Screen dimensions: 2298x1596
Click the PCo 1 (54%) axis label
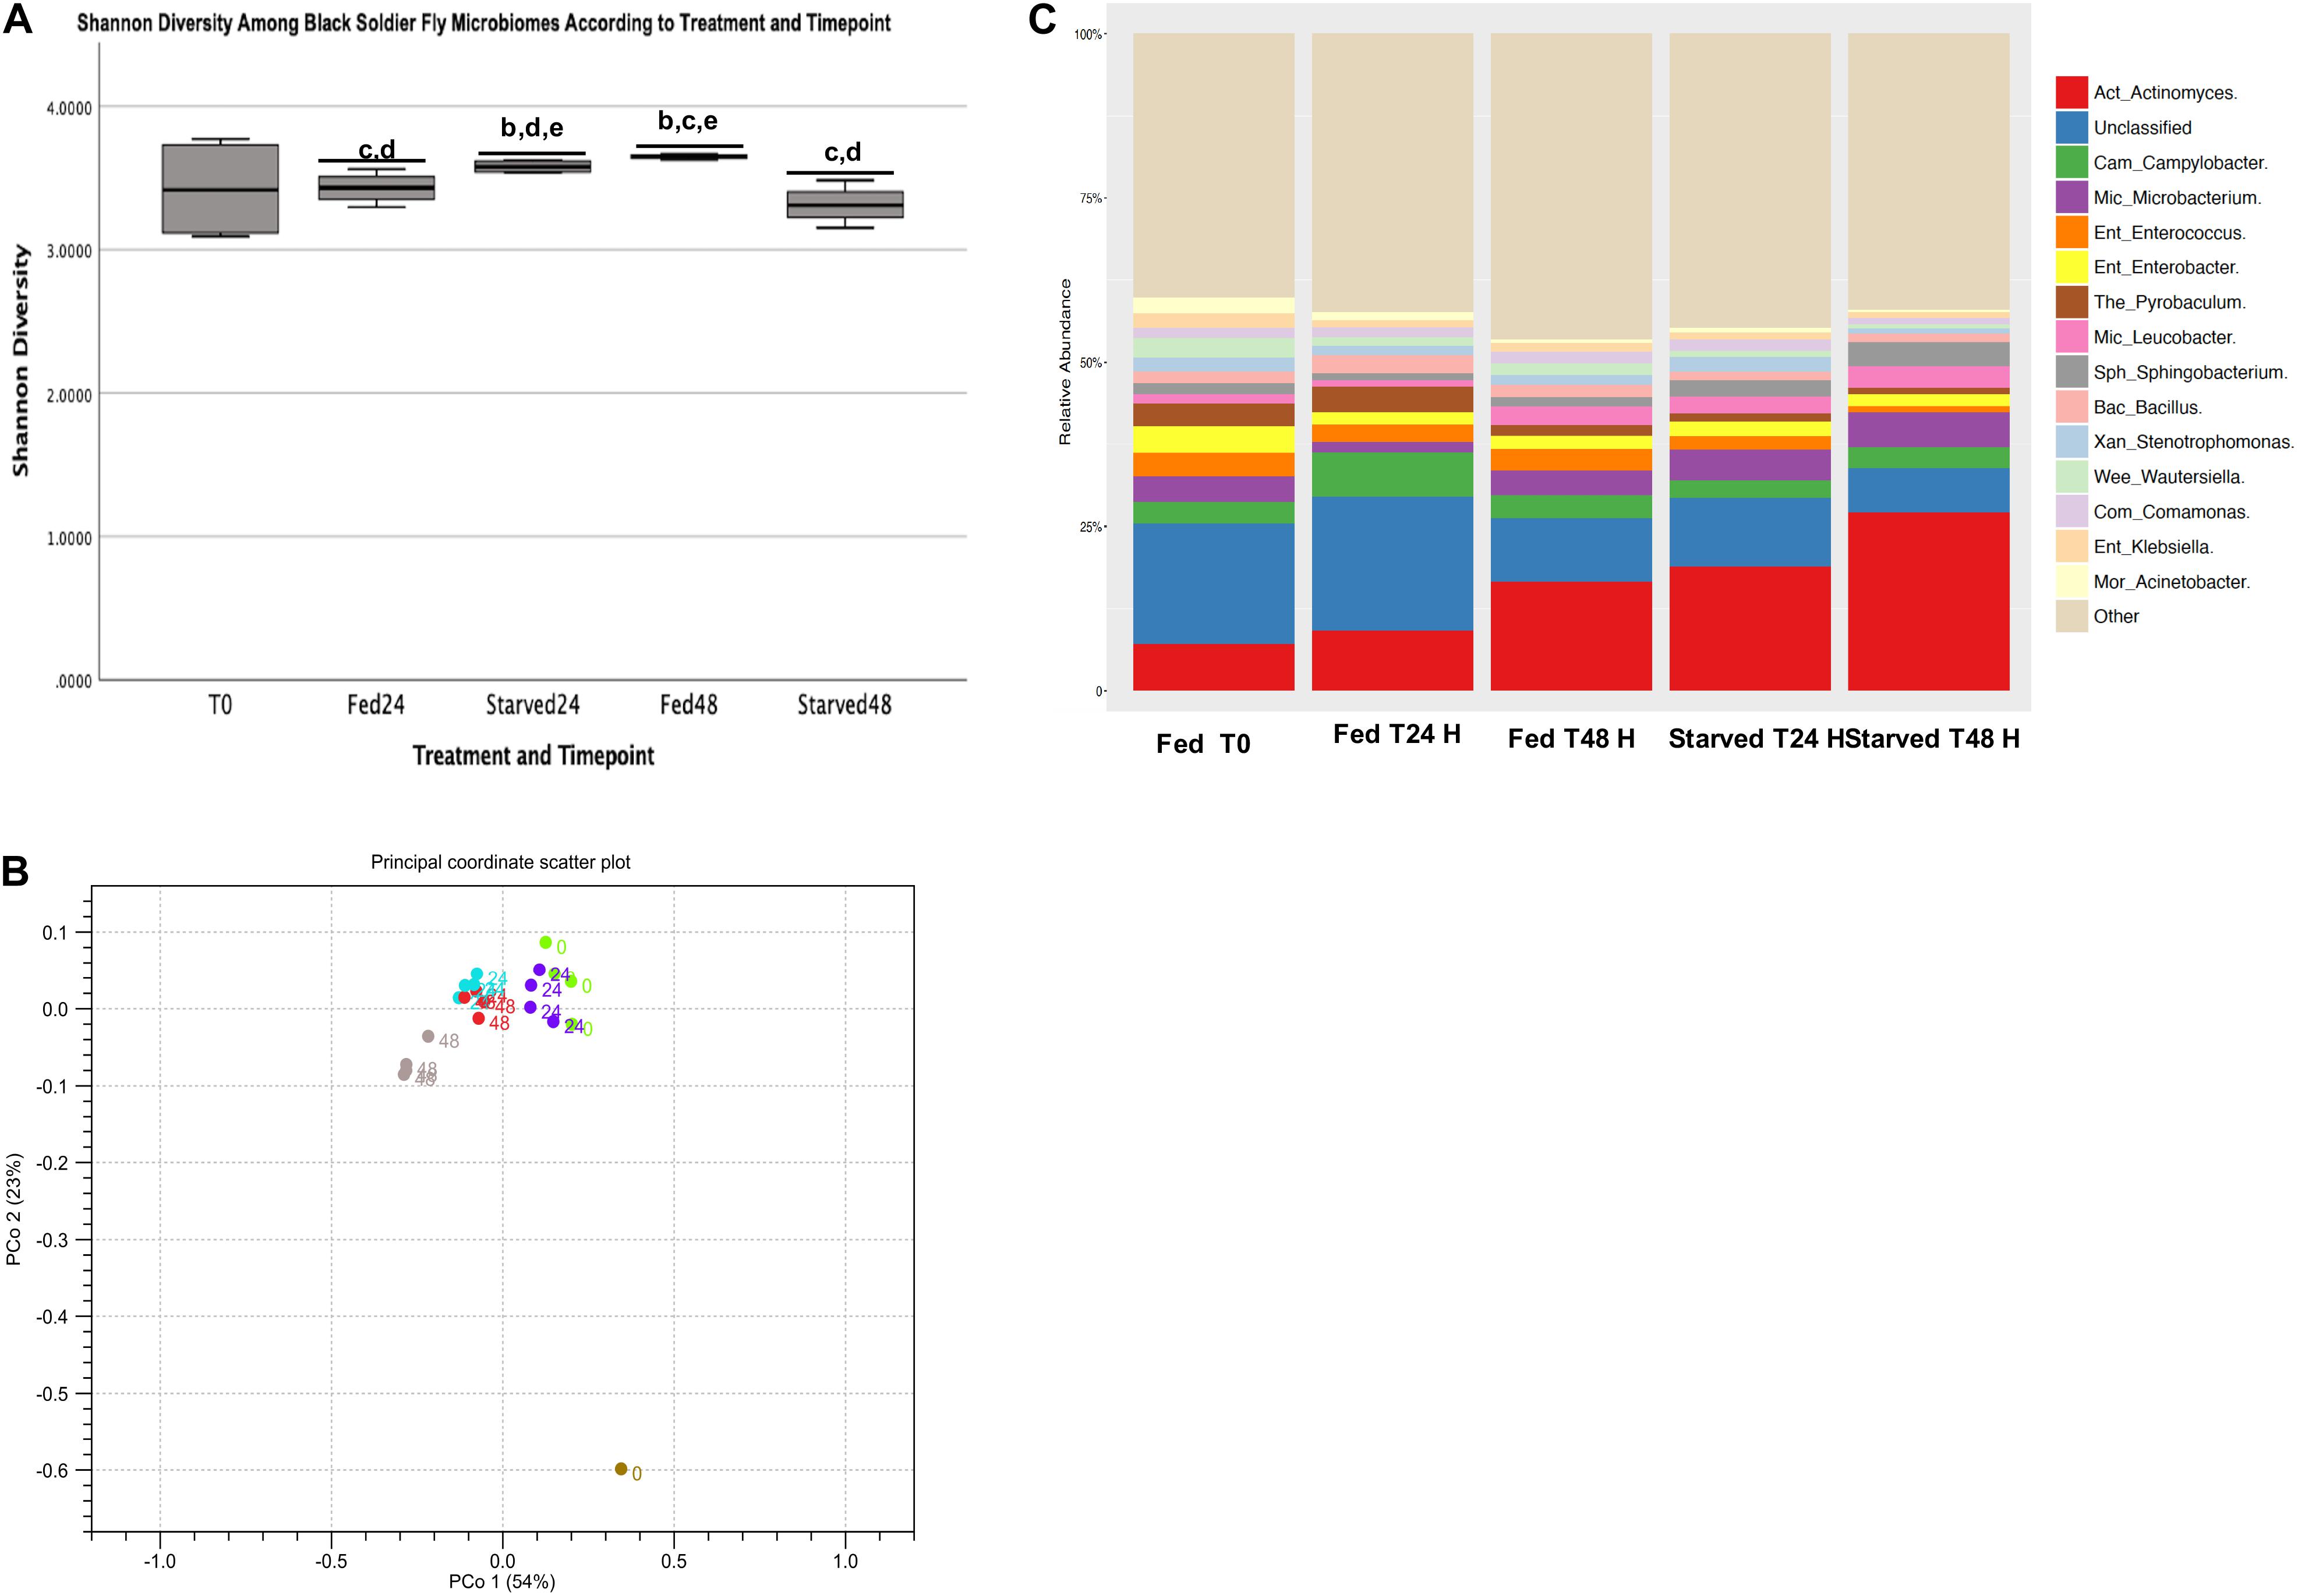(x=502, y=1582)
